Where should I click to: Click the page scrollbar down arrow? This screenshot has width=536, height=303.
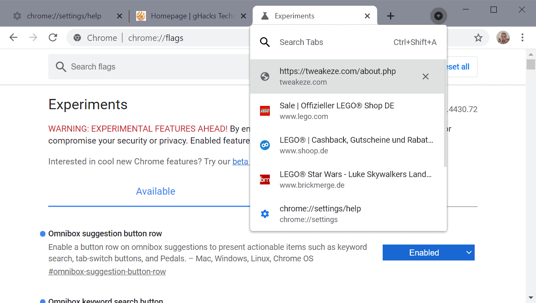point(531,298)
